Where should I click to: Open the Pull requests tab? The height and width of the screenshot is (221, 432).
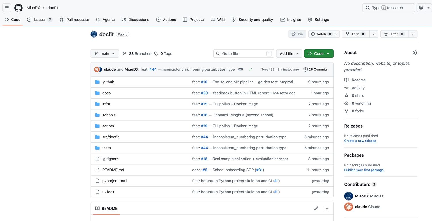coord(74,20)
